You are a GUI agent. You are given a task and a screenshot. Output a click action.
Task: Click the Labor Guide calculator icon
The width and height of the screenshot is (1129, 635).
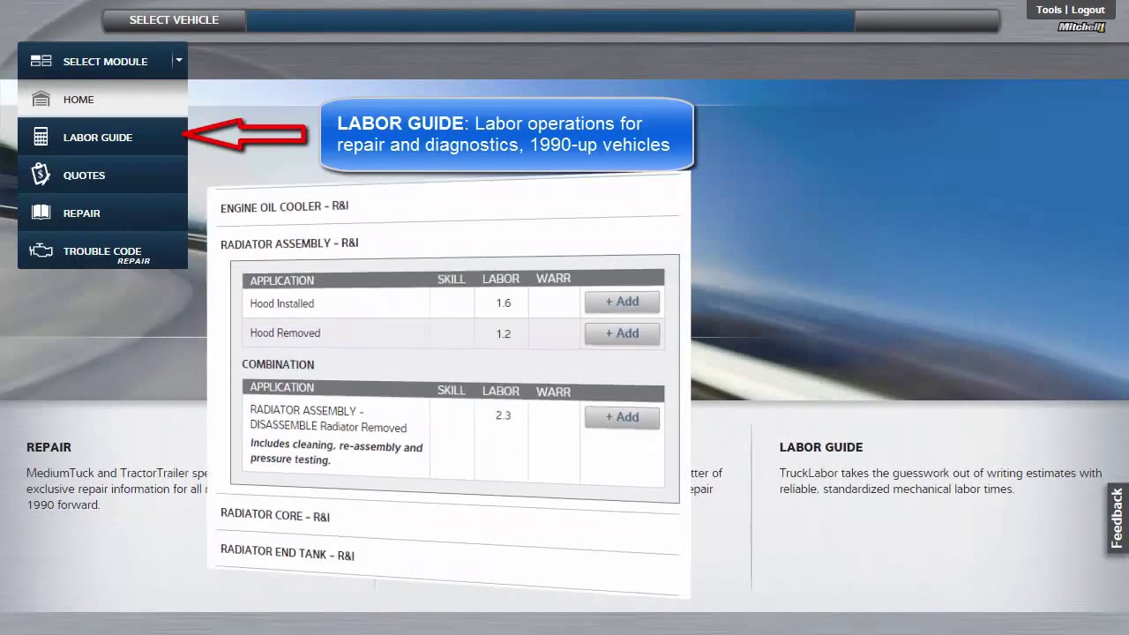41,137
